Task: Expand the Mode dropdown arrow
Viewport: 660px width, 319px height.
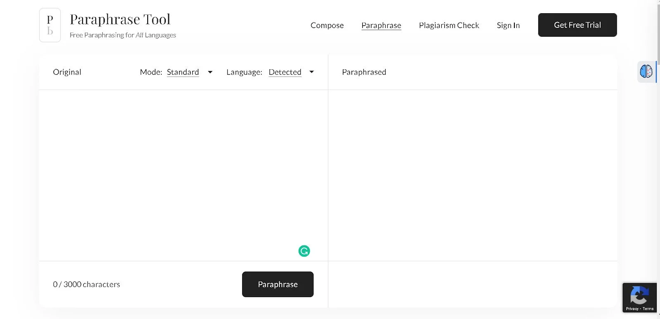Action: tap(210, 72)
